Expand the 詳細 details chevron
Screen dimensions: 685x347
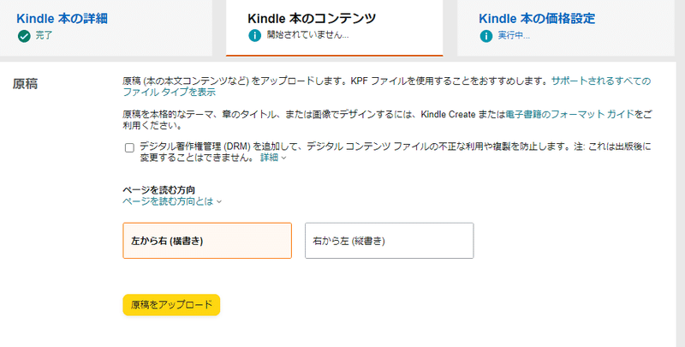click(x=273, y=158)
